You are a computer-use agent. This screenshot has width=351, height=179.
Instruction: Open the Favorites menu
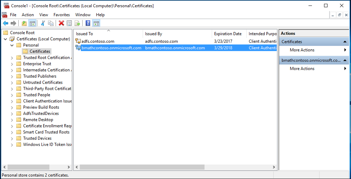(x=61, y=15)
